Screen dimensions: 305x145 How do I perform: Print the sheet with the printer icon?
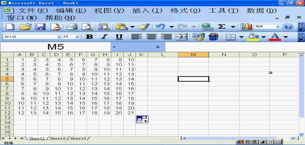coord(72,27)
